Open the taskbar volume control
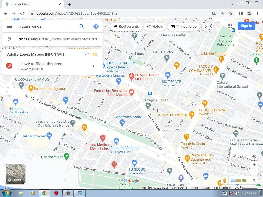The width and height of the screenshot is (263, 197). point(237,193)
